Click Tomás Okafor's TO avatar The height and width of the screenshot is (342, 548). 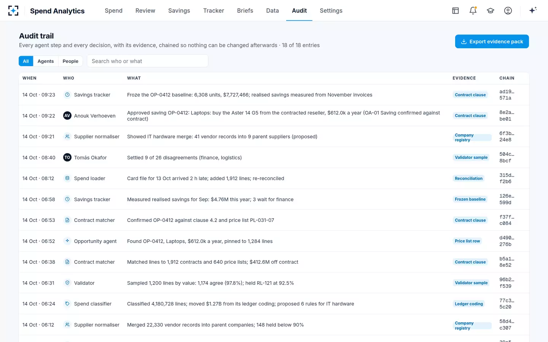pyautogui.click(x=67, y=157)
